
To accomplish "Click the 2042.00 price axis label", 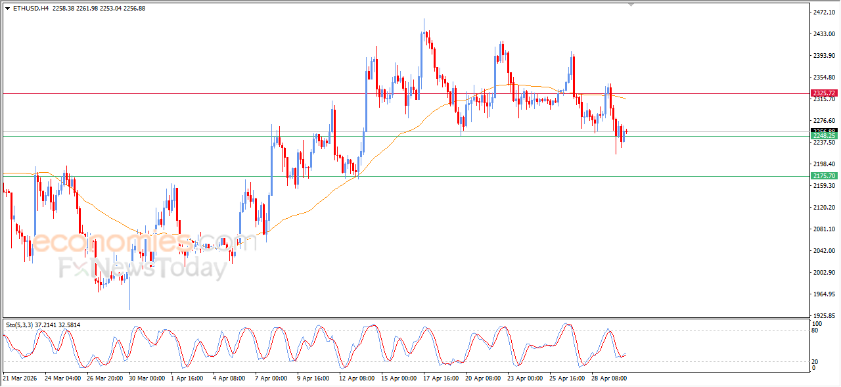I will (824, 251).
